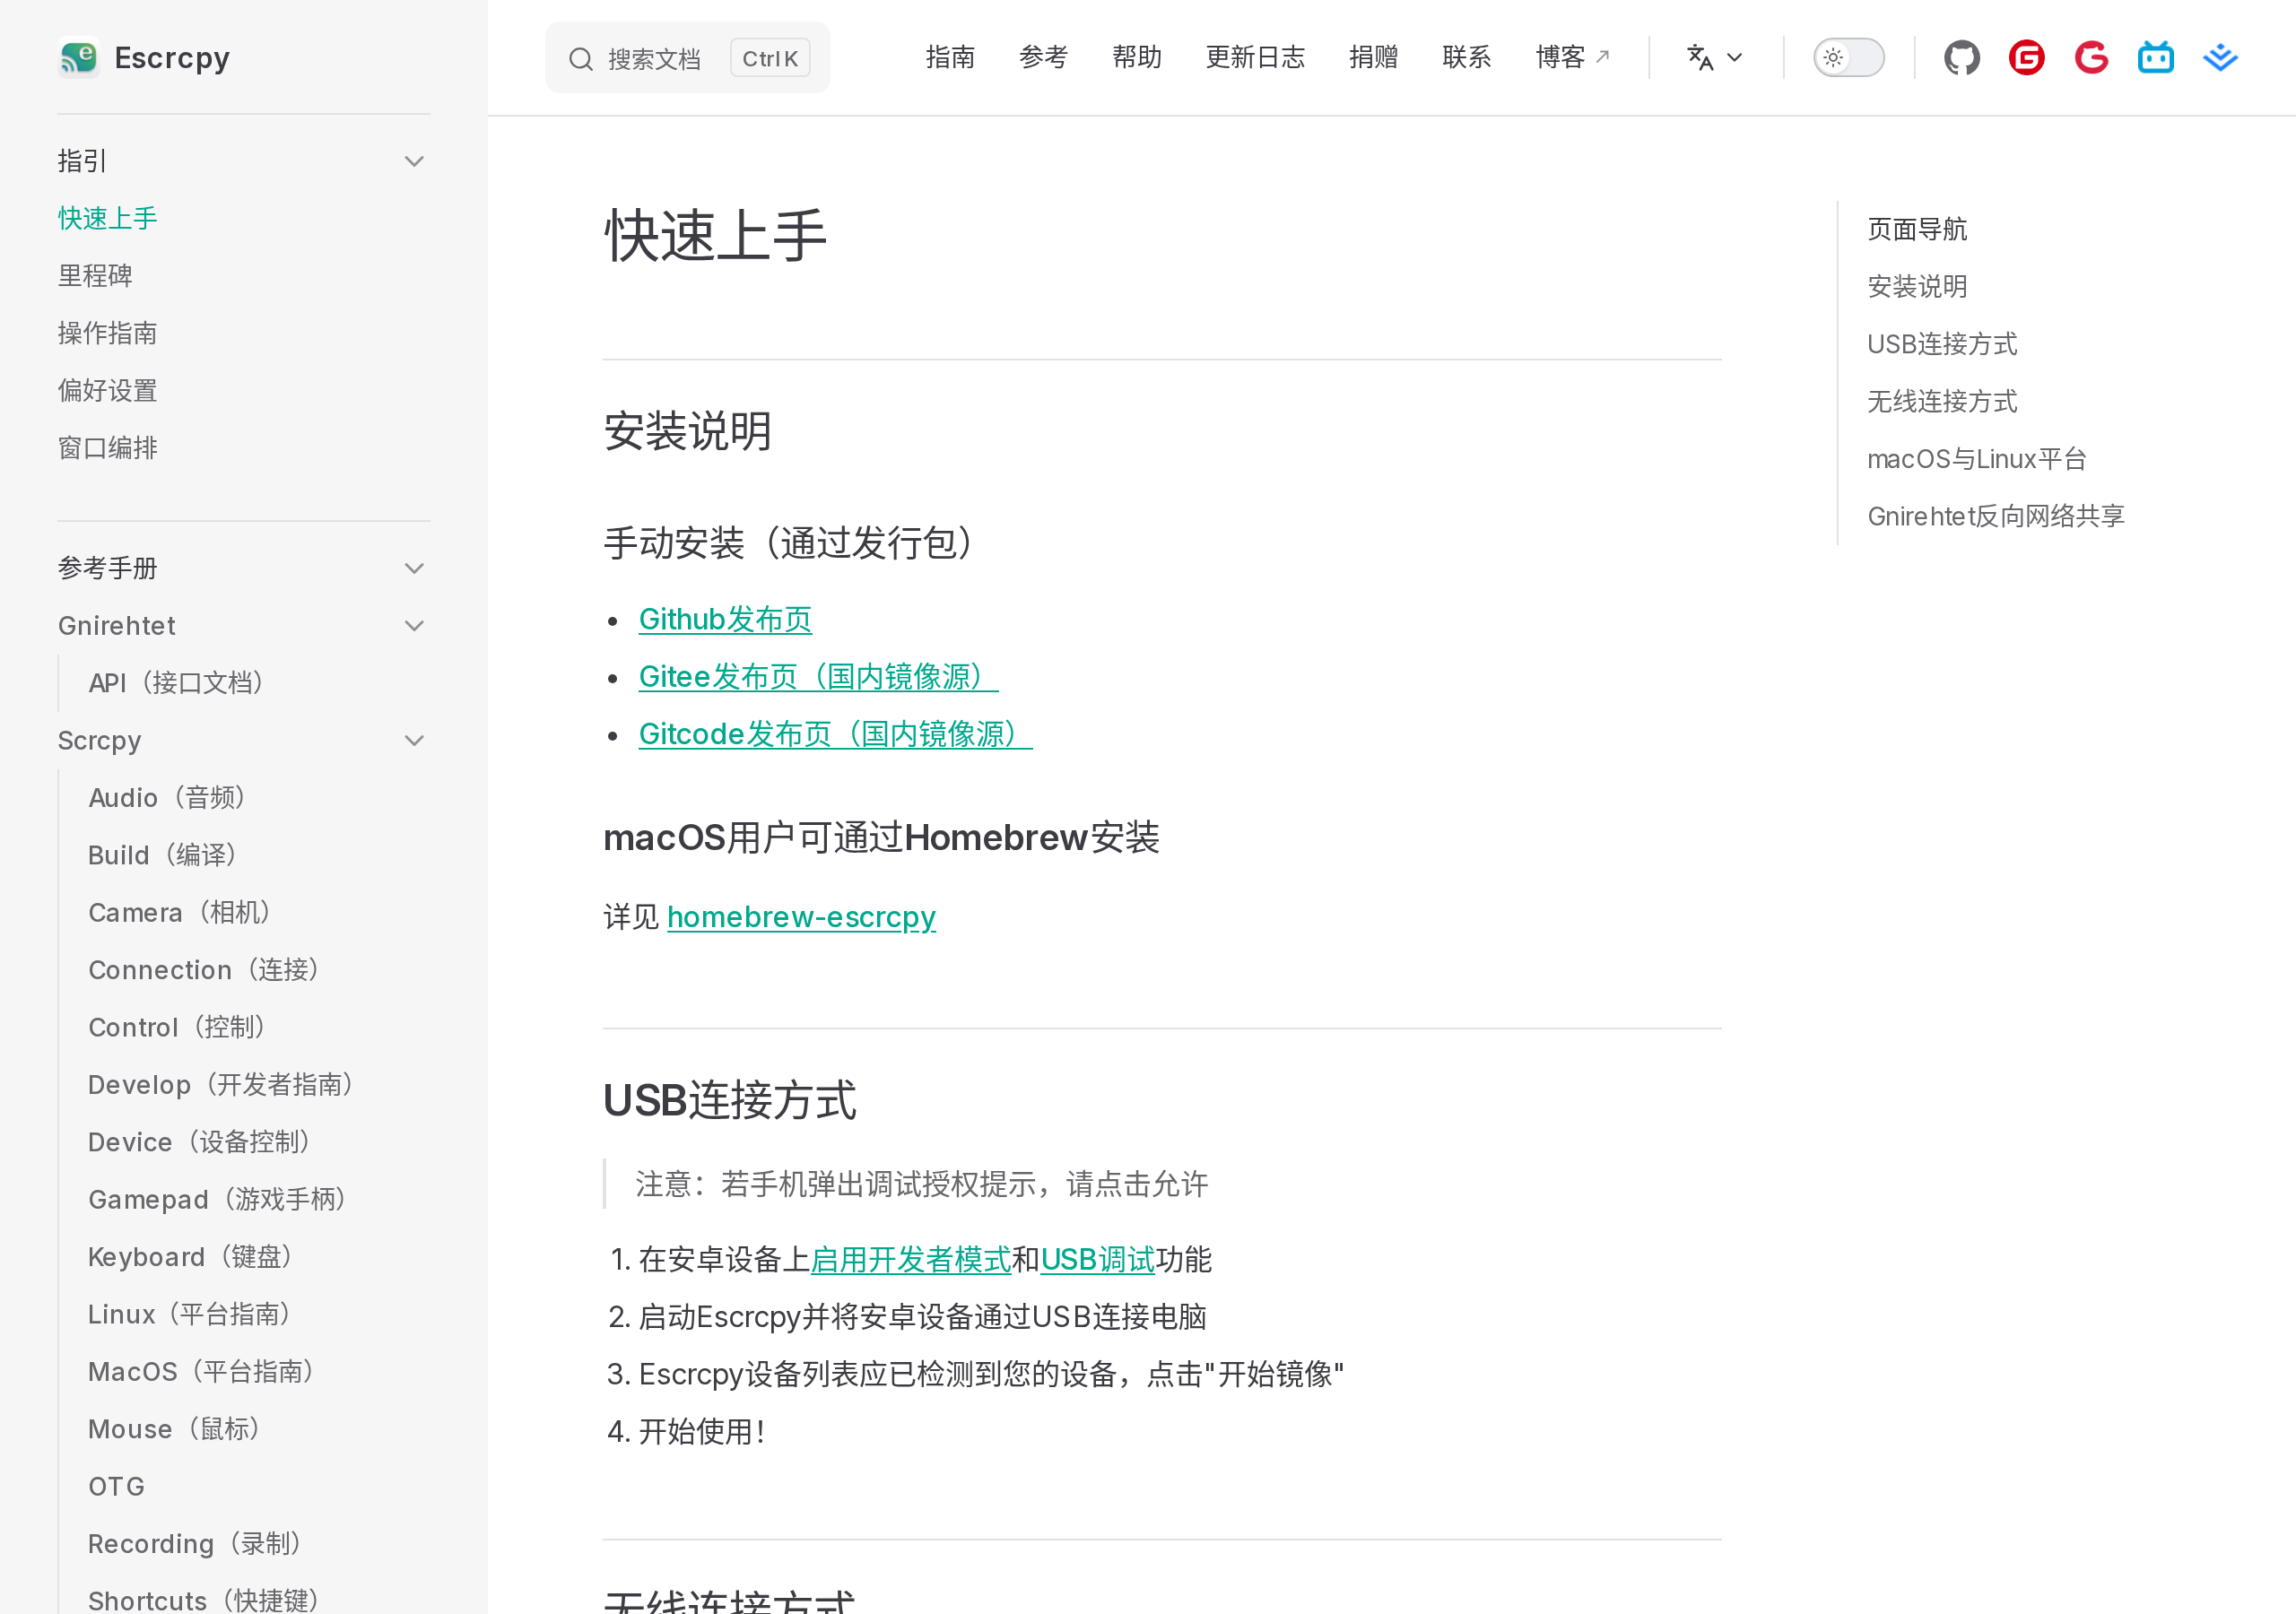Click the Gitee发布页 mirror link
The width and height of the screenshot is (2296, 1614).
818,677
